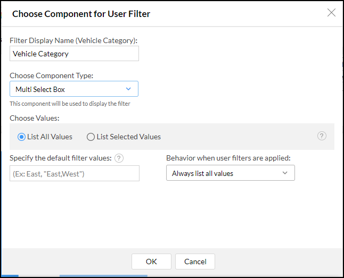Select the List Selected Values radio button
This screenshot has width=344, height=278.
tap(91, 137)
